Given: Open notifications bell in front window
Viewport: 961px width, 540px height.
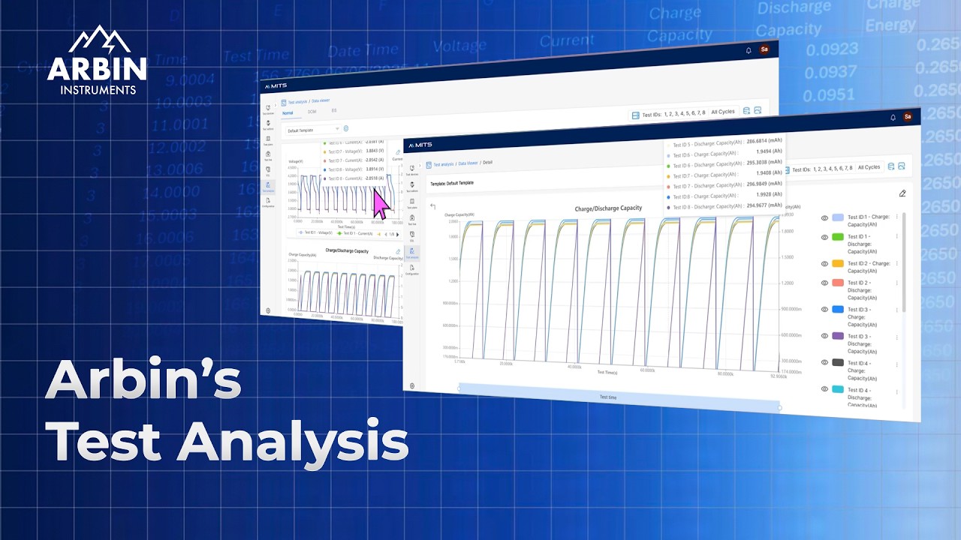Looking at the screenshot, I should [x=893, y=117].
